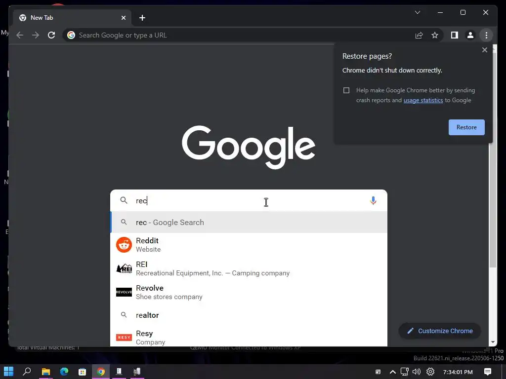Image resolution: width=506 pixels, height=379 pixels.
Task: Select 'rec - Google Search' suggestion
Action: point(249,222)
